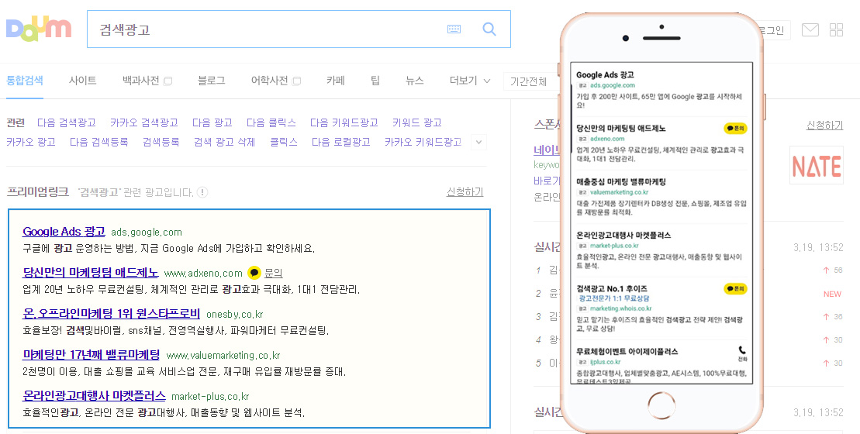The image size is (860, 434).
Task: Click related keyword 다음 클릭스
Action: click(271, 122)
